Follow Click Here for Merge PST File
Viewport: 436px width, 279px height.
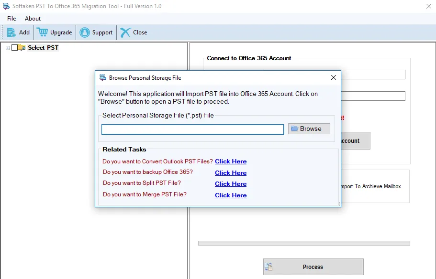click(231, 195)
